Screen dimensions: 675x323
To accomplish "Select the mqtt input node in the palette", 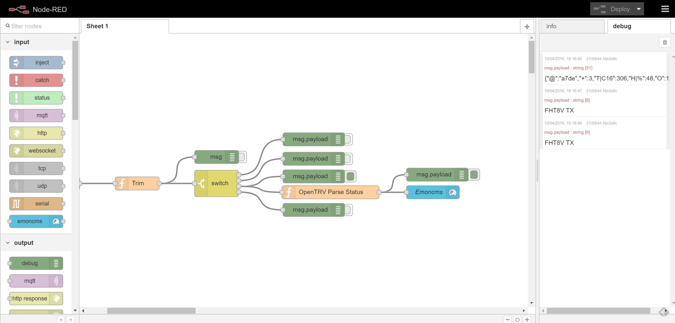I will point(36,115).
